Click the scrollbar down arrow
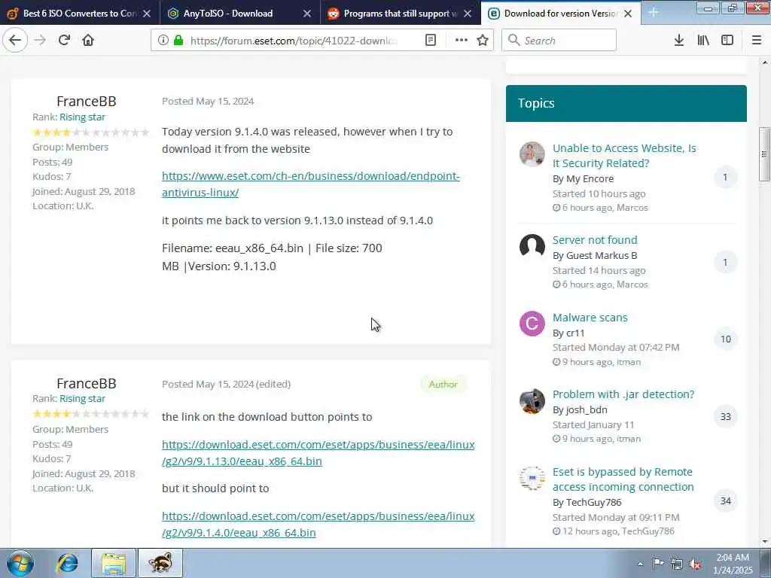This screenshot has width=771, height=578. tap(765, 542)
